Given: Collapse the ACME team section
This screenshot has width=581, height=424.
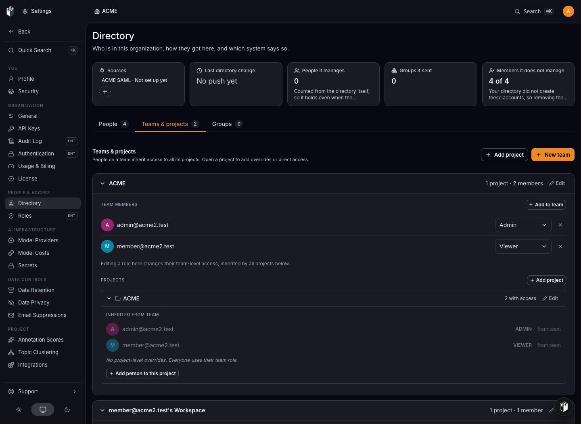Looking at the screenshot, I should [x=102, y=183].
